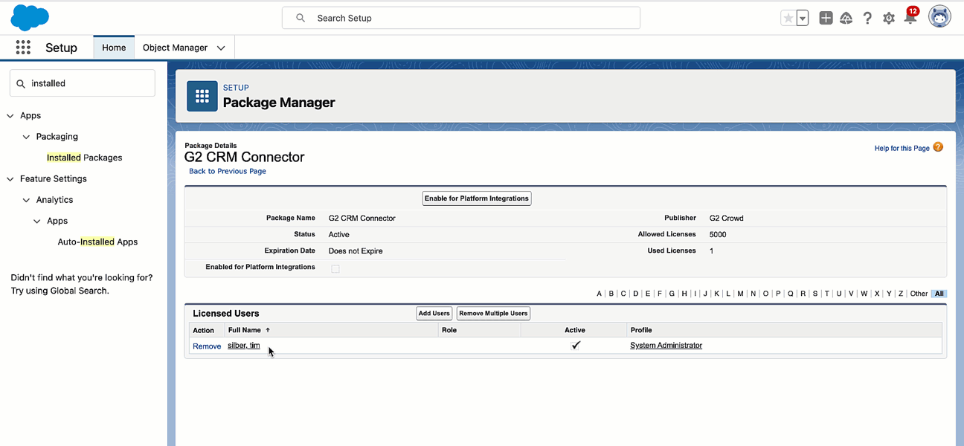This screenshot has height=446, width=964.
Task: Open the silber, tim user link
Action: (244, 346)
